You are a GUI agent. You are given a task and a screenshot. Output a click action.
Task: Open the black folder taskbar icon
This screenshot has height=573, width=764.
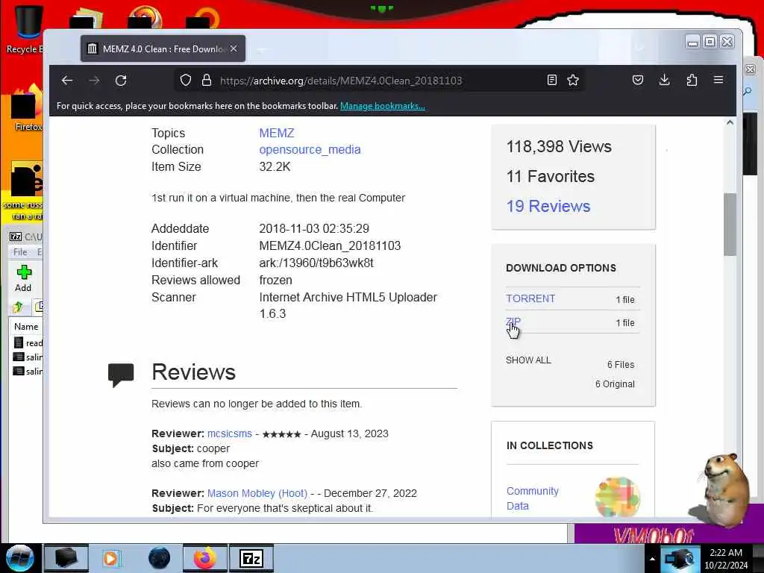(x=66, y=558)
